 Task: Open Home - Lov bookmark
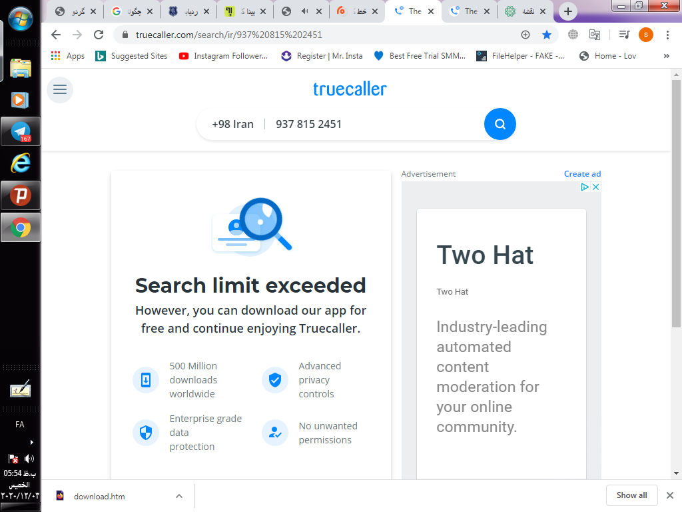607,56
